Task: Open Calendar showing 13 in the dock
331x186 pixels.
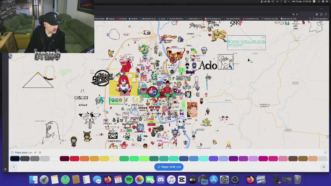Action: (118, 180)
